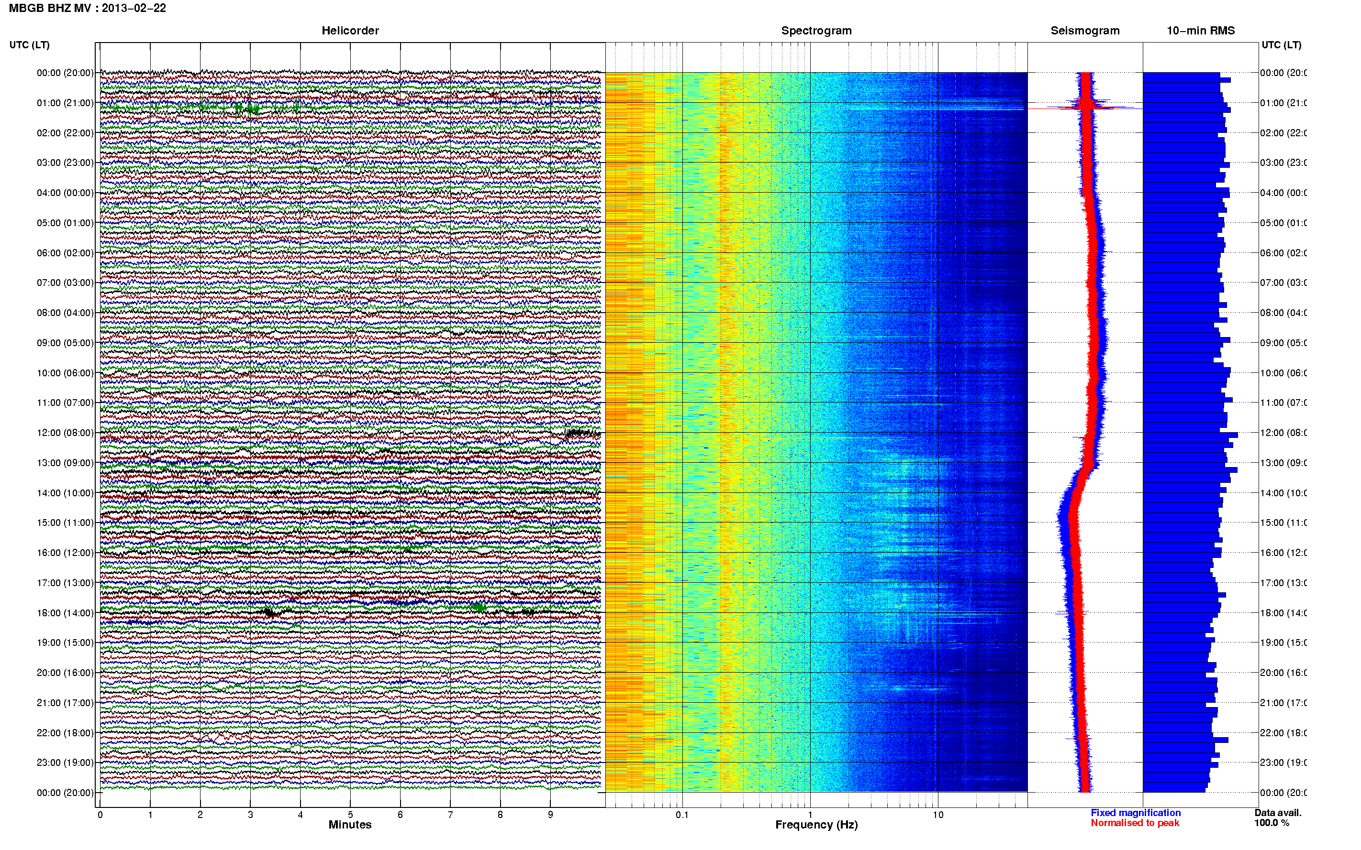
Task: Click the left '19:00 (15:00)' time label
Action: pos(65,643)
